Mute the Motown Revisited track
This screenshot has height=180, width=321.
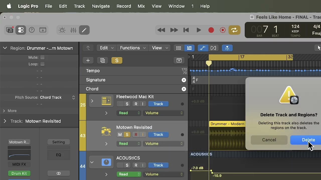[120, 134]
